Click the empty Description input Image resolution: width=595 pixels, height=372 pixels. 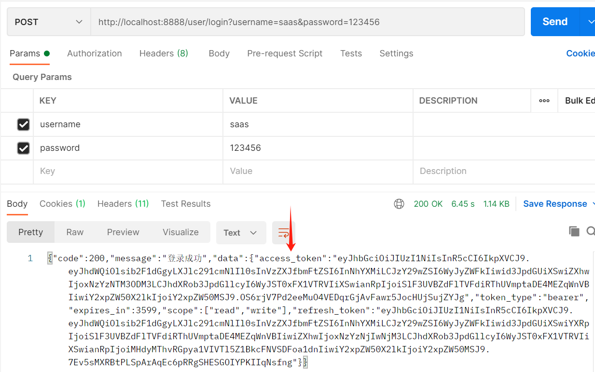click(x=504, y=171)
